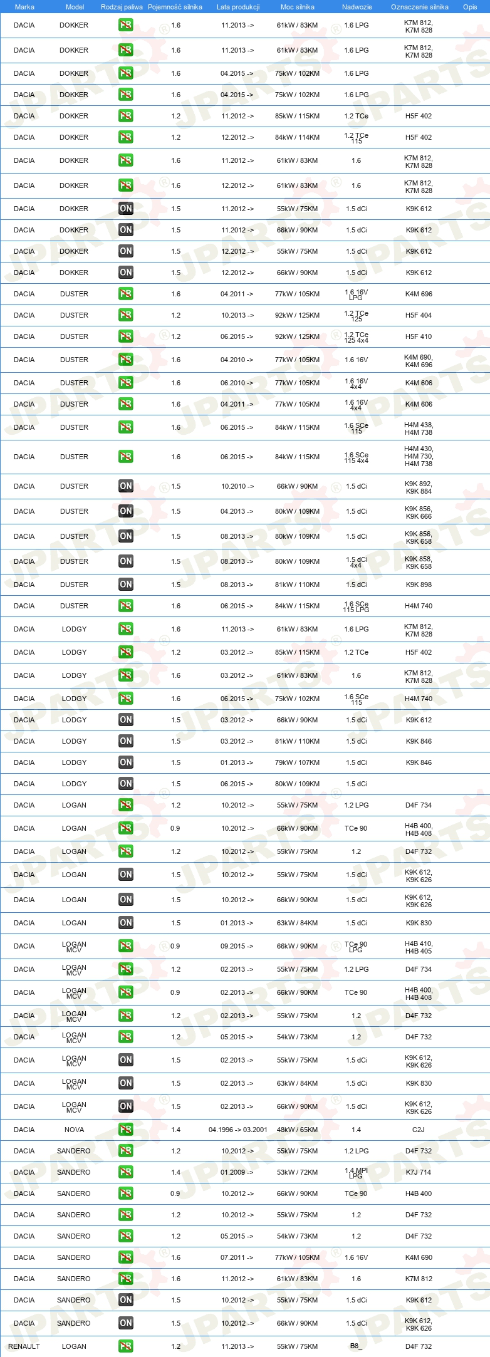Click the Nadwozie column header
Image resolution: width=490 pixels, height=1357 pixels.
tap(357, 7)
